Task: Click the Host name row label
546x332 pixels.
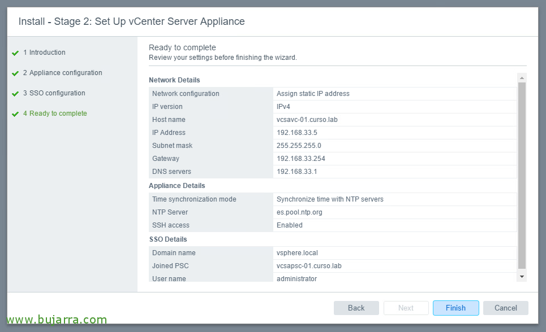Action: click(169, 120)
